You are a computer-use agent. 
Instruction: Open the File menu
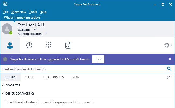point(6,12)
